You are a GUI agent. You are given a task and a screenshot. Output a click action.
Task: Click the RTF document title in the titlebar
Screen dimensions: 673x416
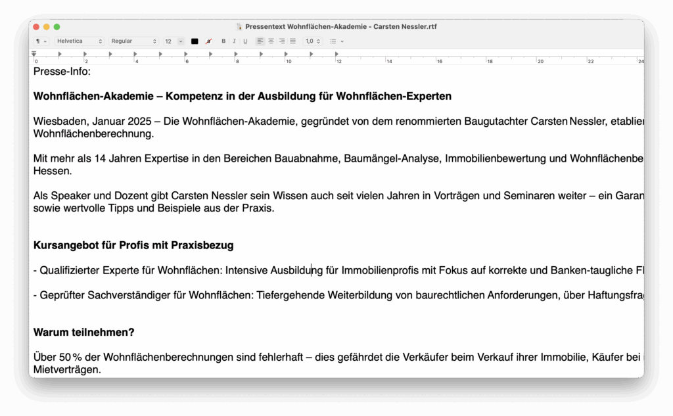[342, 27]
